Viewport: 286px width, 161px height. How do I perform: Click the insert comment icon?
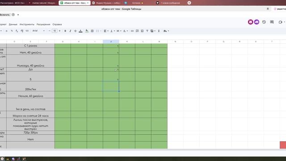pos(137,31)
